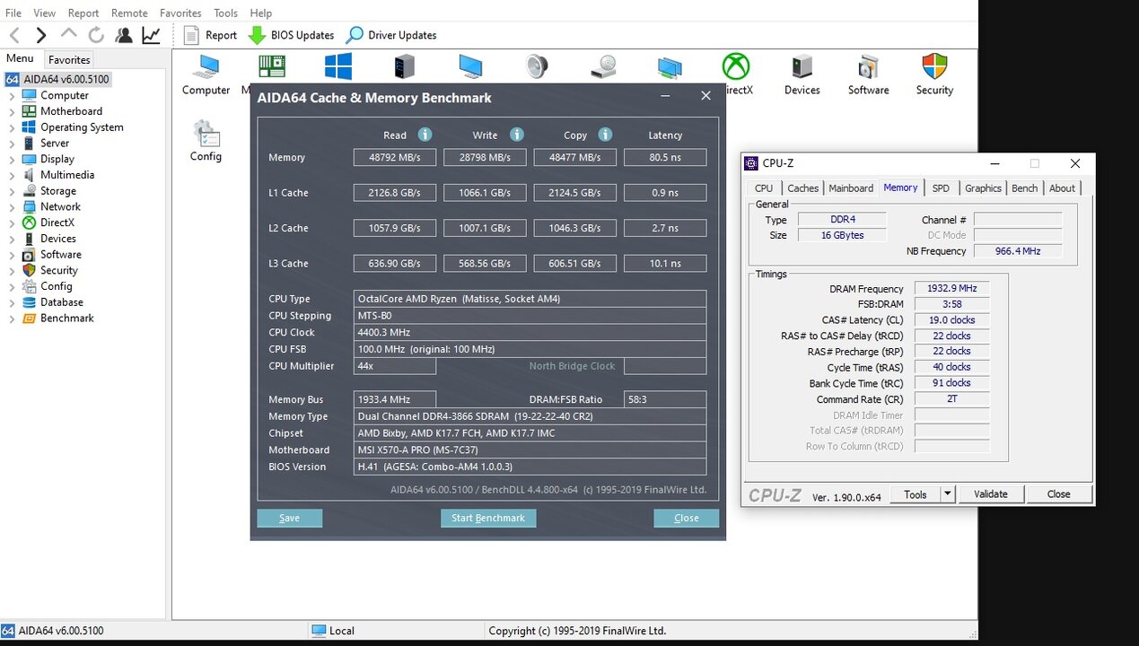Image resolution: width=1139 pixels, height=646 pixels.
Task: Click the Memory Read result 48792 MB/s
Action: (x=395, y=157)
